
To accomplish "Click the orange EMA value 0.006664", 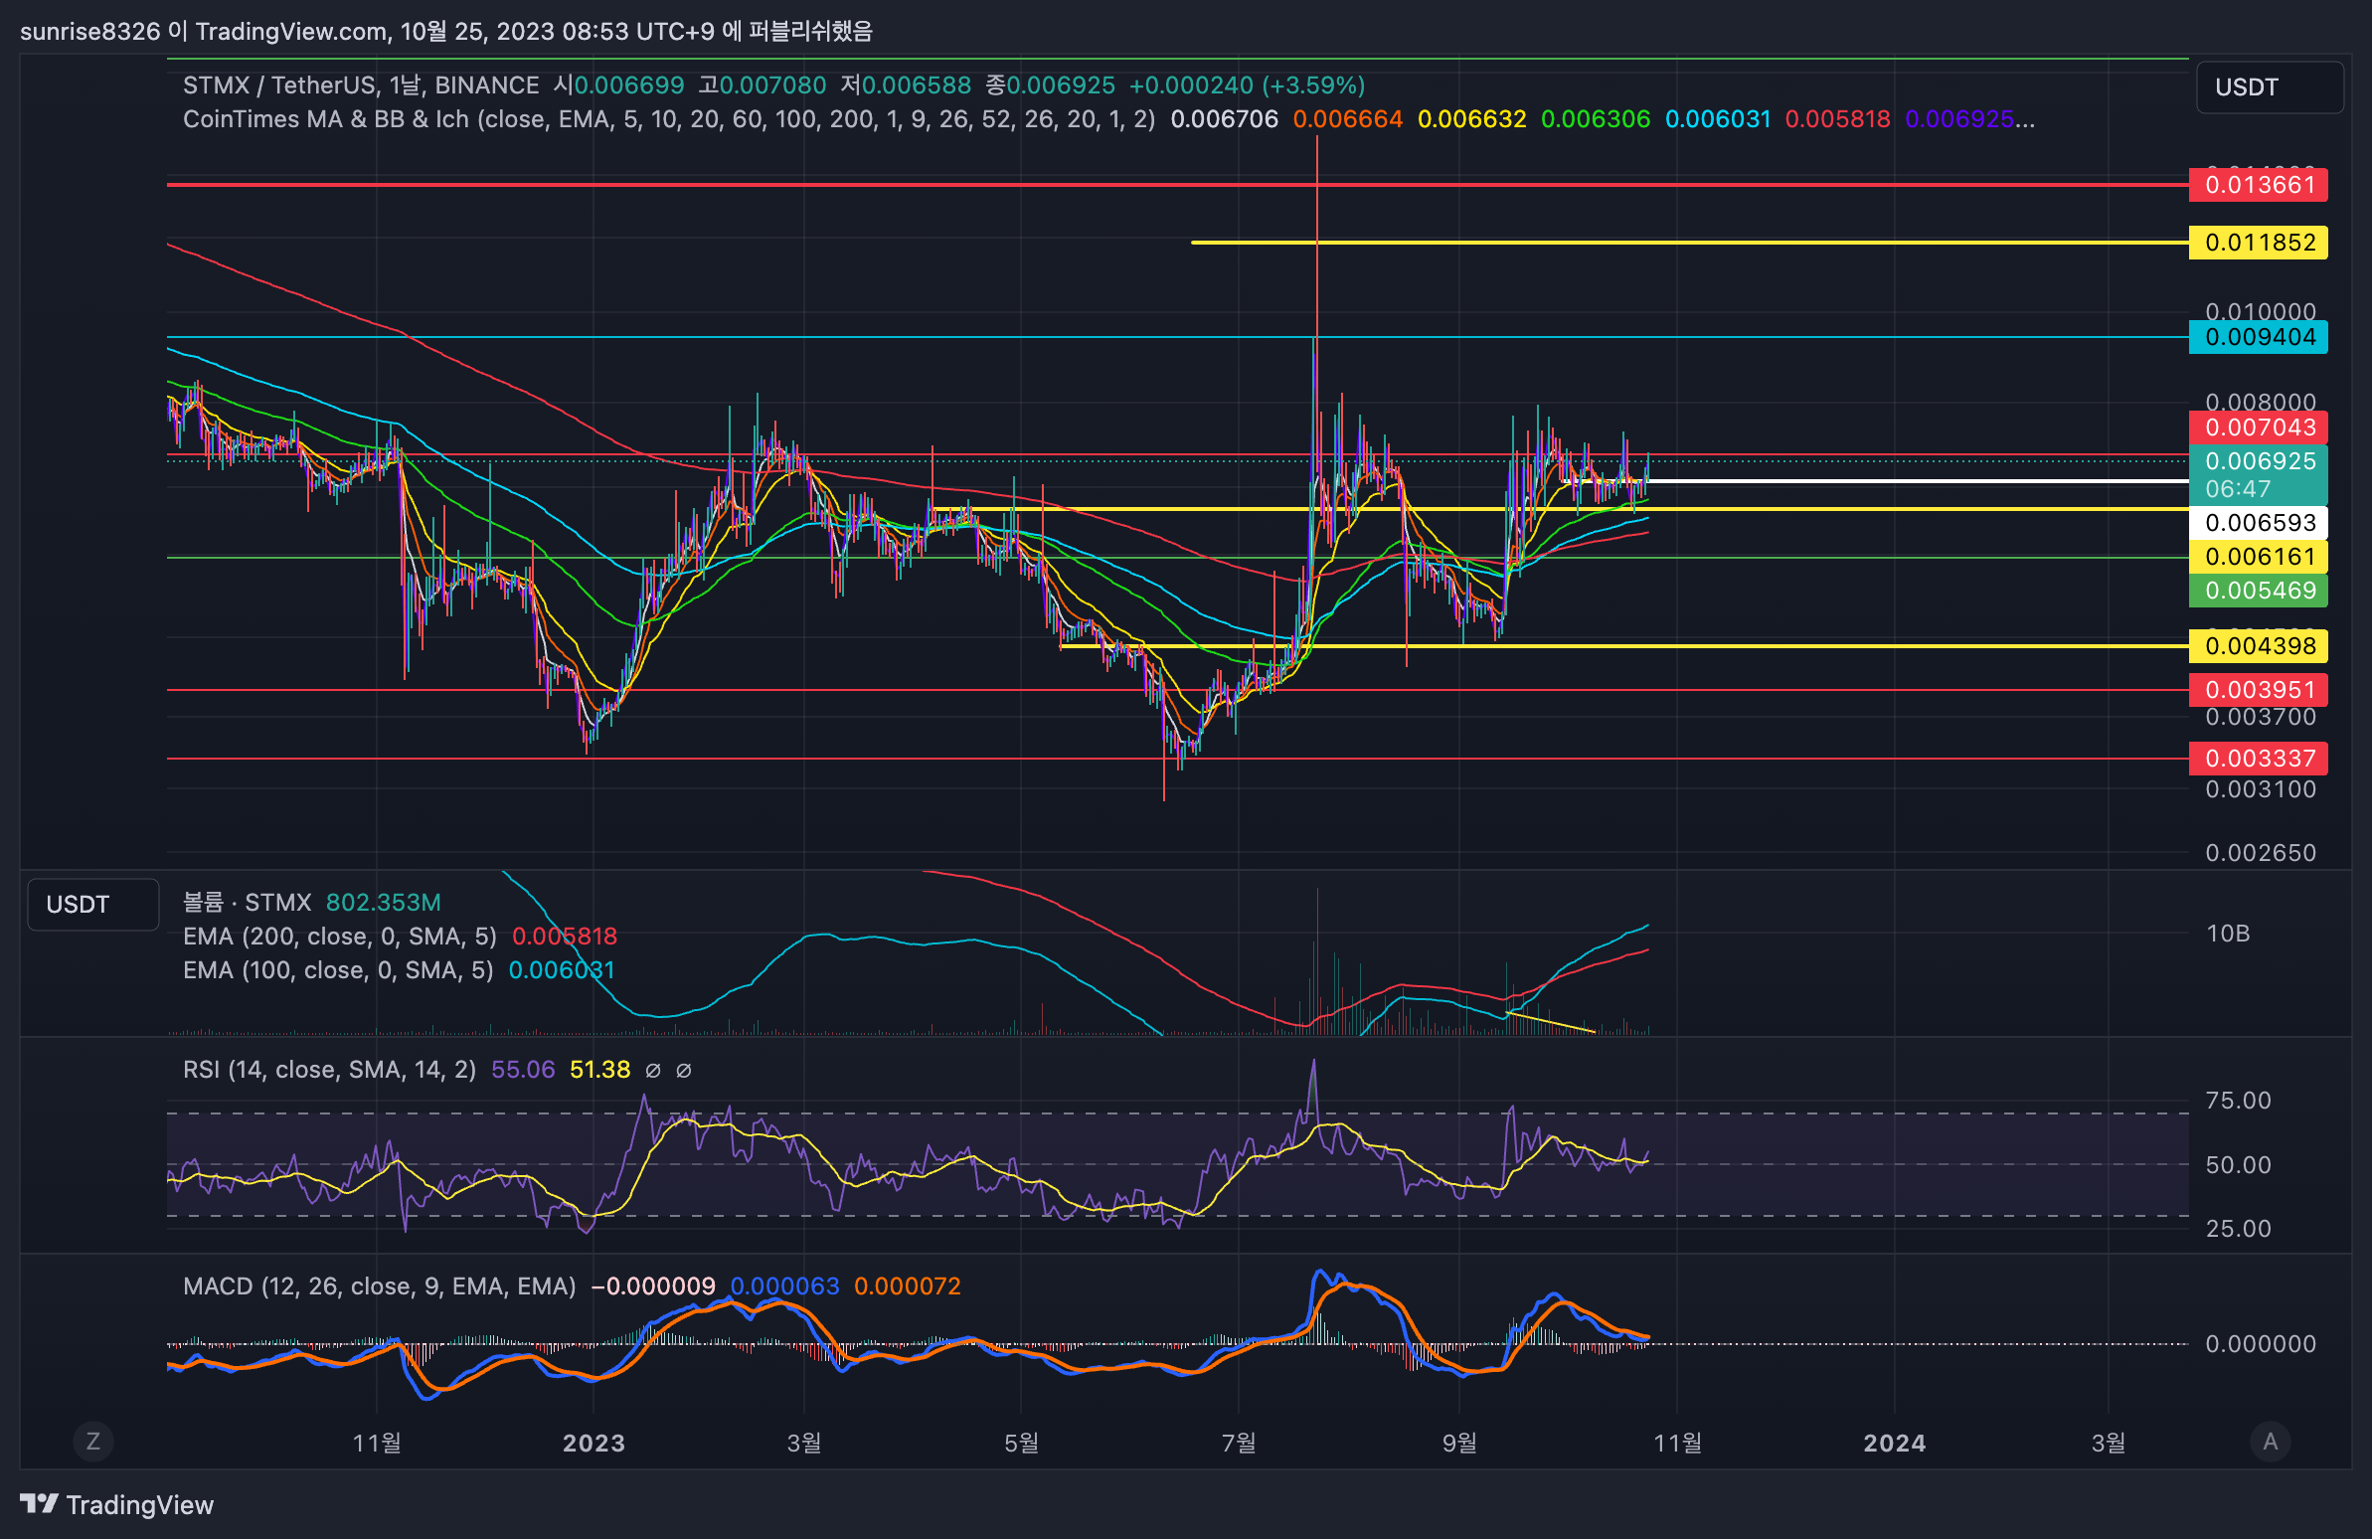I will tap(1347, 118).
